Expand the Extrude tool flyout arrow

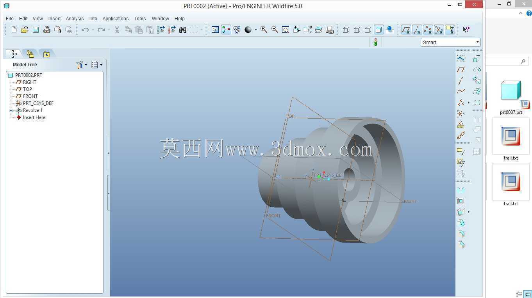point(469,212)
